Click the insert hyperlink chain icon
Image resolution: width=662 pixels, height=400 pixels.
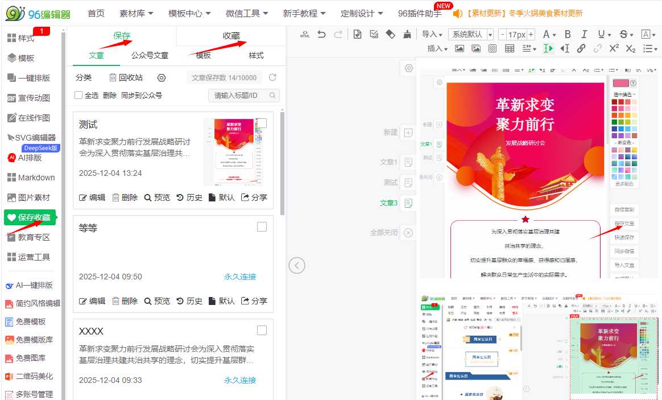point(581,48)
